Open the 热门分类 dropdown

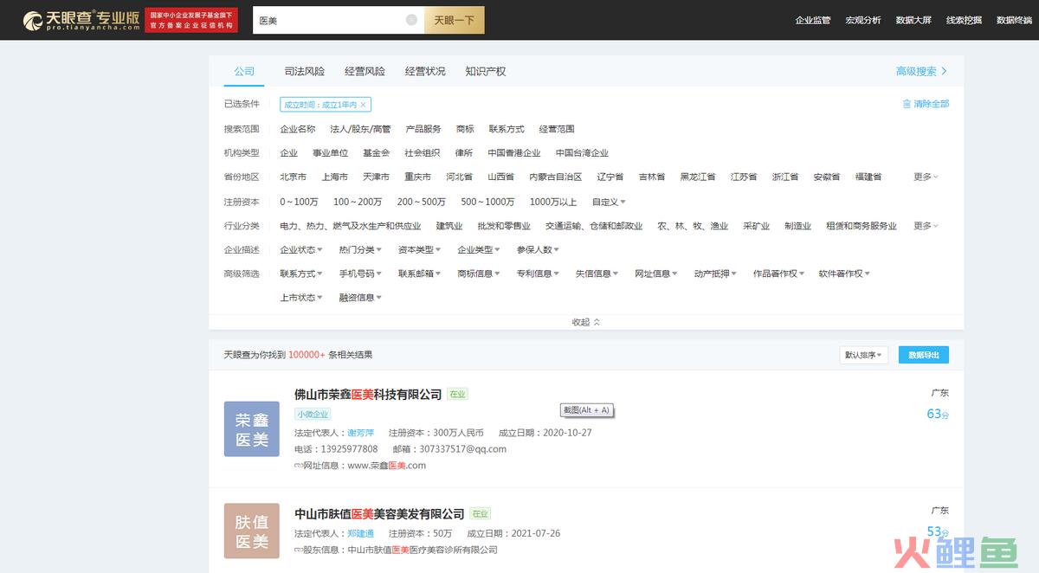click(360, 249)
